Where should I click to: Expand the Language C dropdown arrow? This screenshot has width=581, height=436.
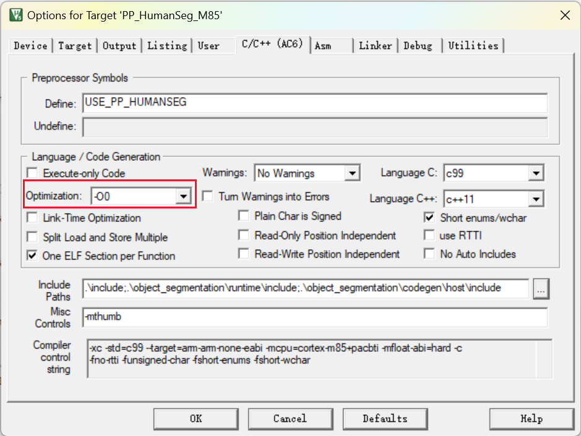click(536, 173)
